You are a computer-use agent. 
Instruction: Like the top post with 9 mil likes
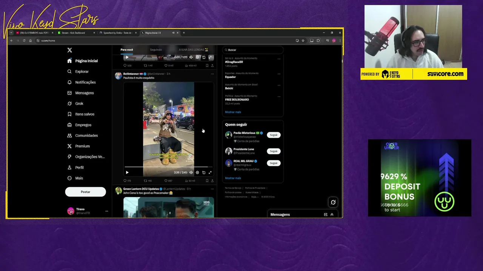pos(169,65)
